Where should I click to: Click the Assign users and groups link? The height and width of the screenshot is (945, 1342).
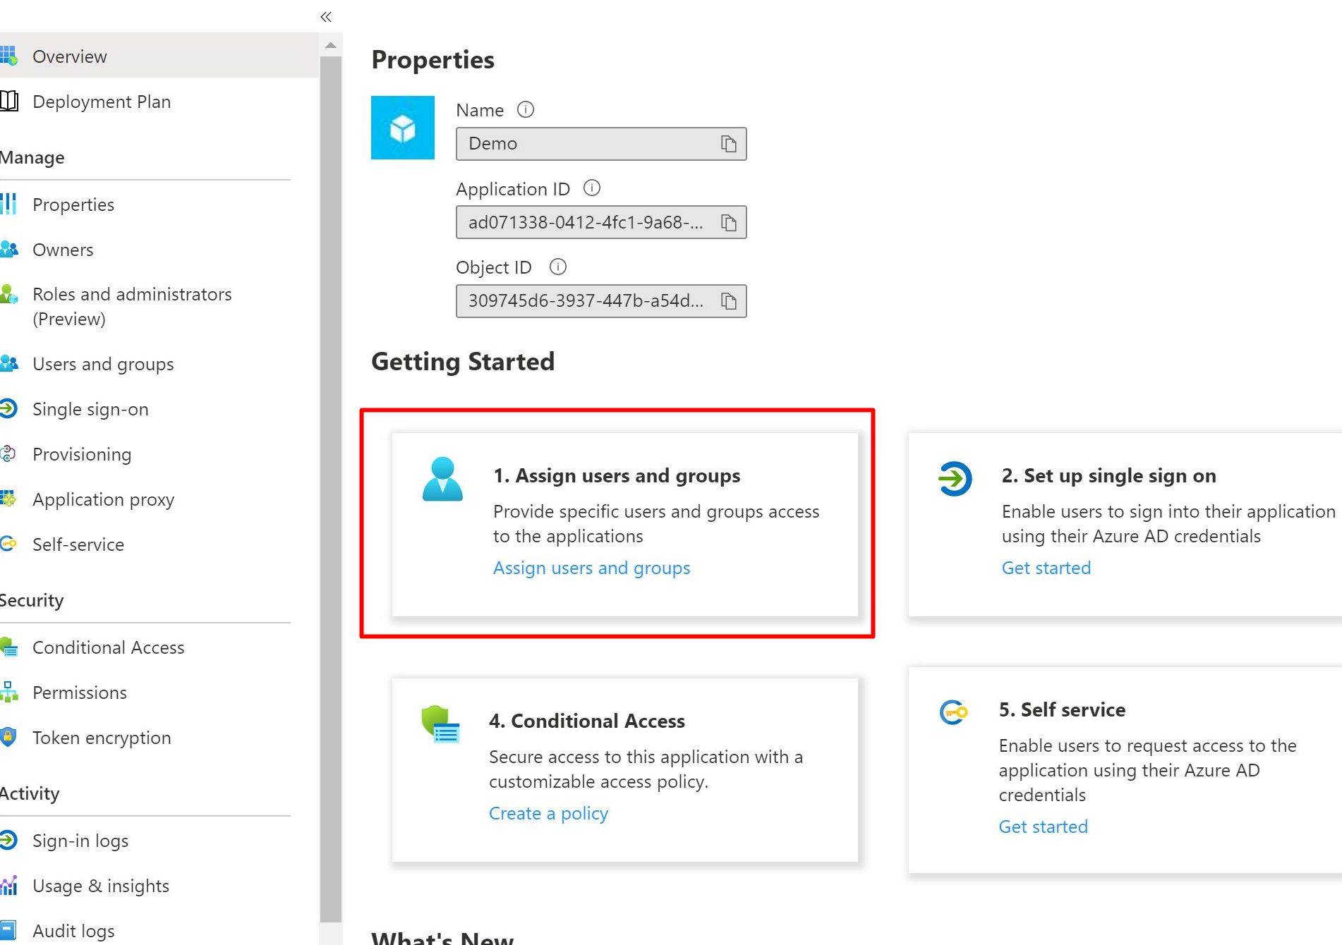coord(591,568)
